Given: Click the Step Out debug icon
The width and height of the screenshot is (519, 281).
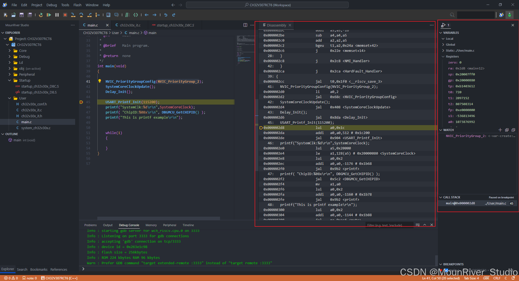Looking at the screenshot, I should click(x=89, y=15).
